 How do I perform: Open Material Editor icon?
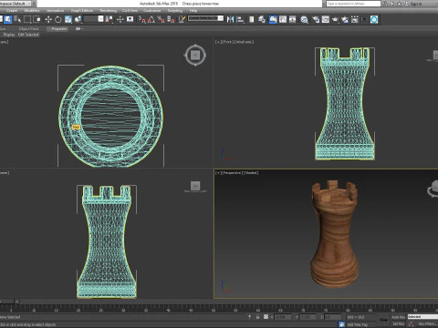click(304, 19)
